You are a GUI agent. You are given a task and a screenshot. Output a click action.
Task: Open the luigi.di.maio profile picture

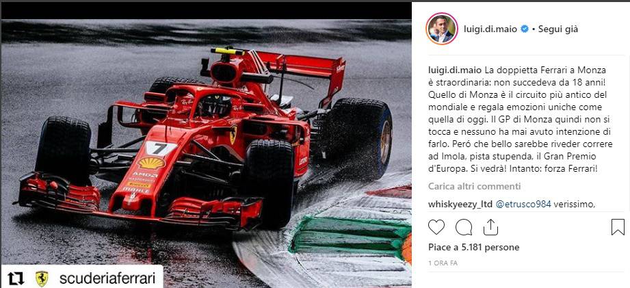click(442, 29)
